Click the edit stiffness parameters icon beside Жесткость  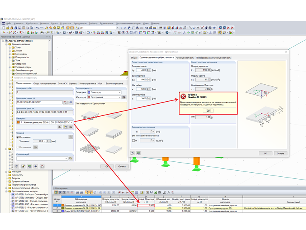(x=124, y=97)
